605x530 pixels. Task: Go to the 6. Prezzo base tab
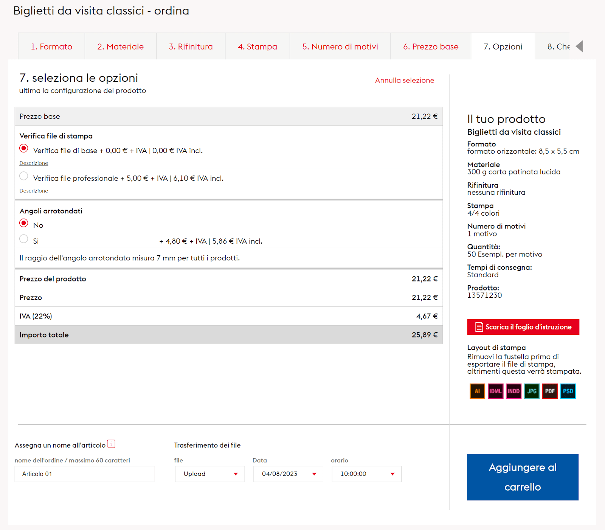pyautogui.click(x=430, y=47)
